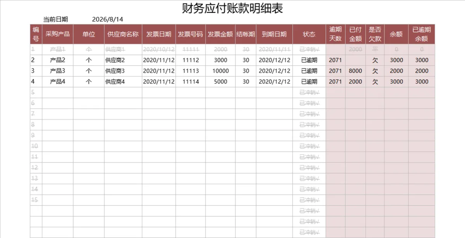Select the struck-through 产品1 cell
465x238 pixels.
click(x=57, y=50)
